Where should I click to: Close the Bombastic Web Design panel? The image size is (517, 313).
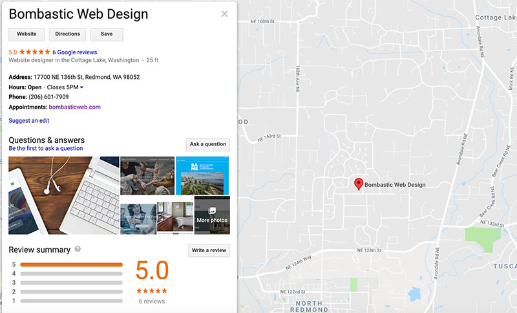(224, 14)
